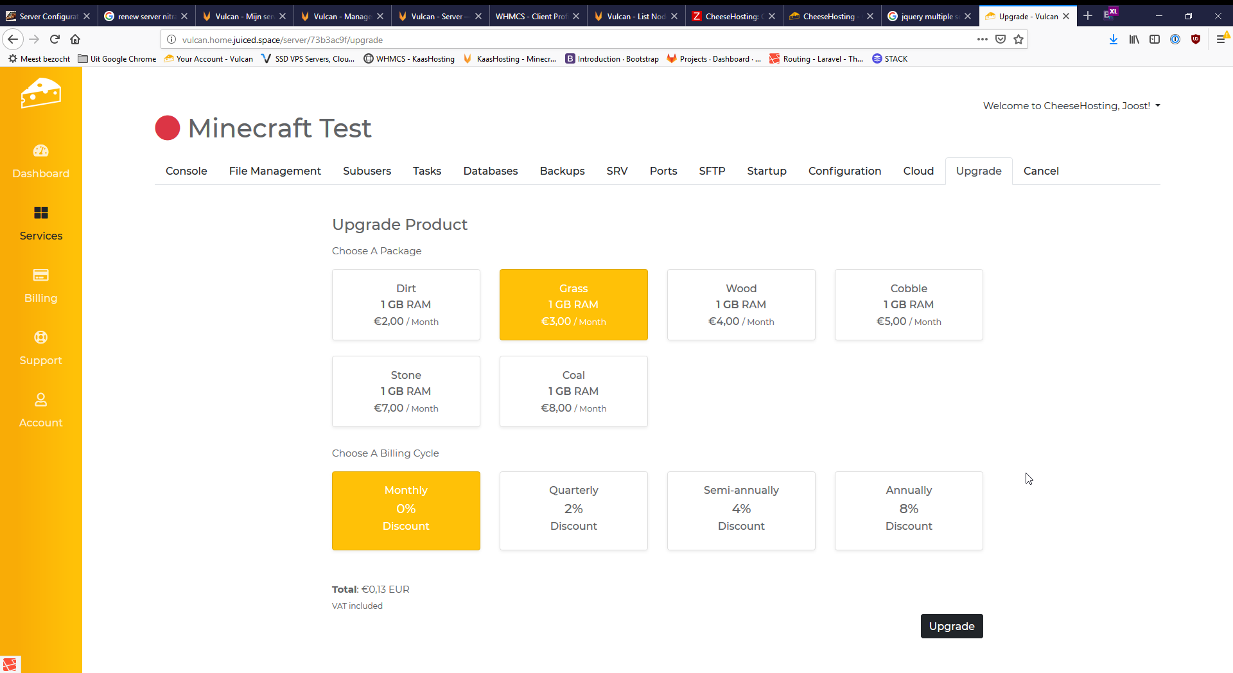Open the Dashboard sidebar icon
The height and width of the screenshot is (673, 1233).
(40, 151)
